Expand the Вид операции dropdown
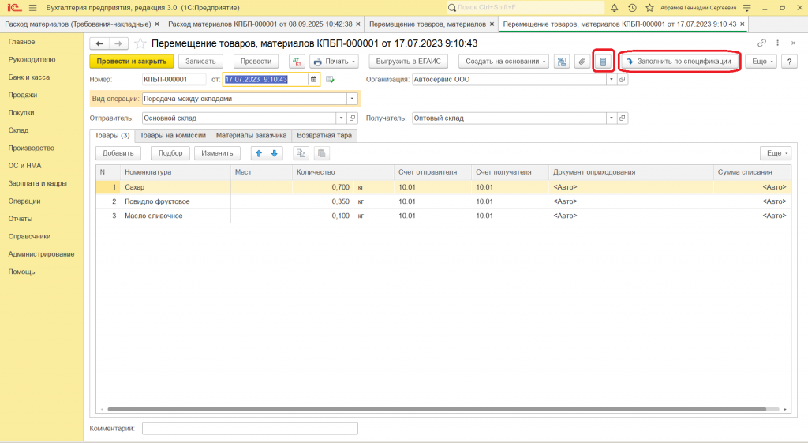The height and width of the screenshot is (443, 808). [x=352, y=99]
